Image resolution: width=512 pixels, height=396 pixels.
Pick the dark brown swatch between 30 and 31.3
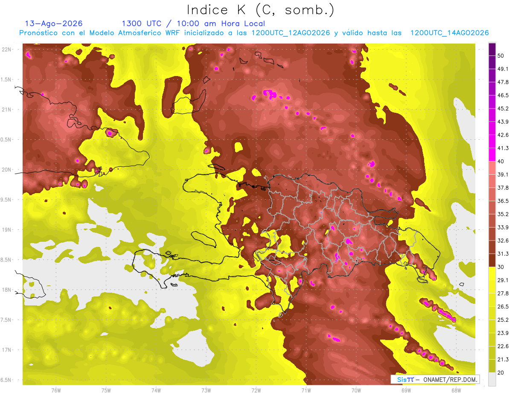492,260
